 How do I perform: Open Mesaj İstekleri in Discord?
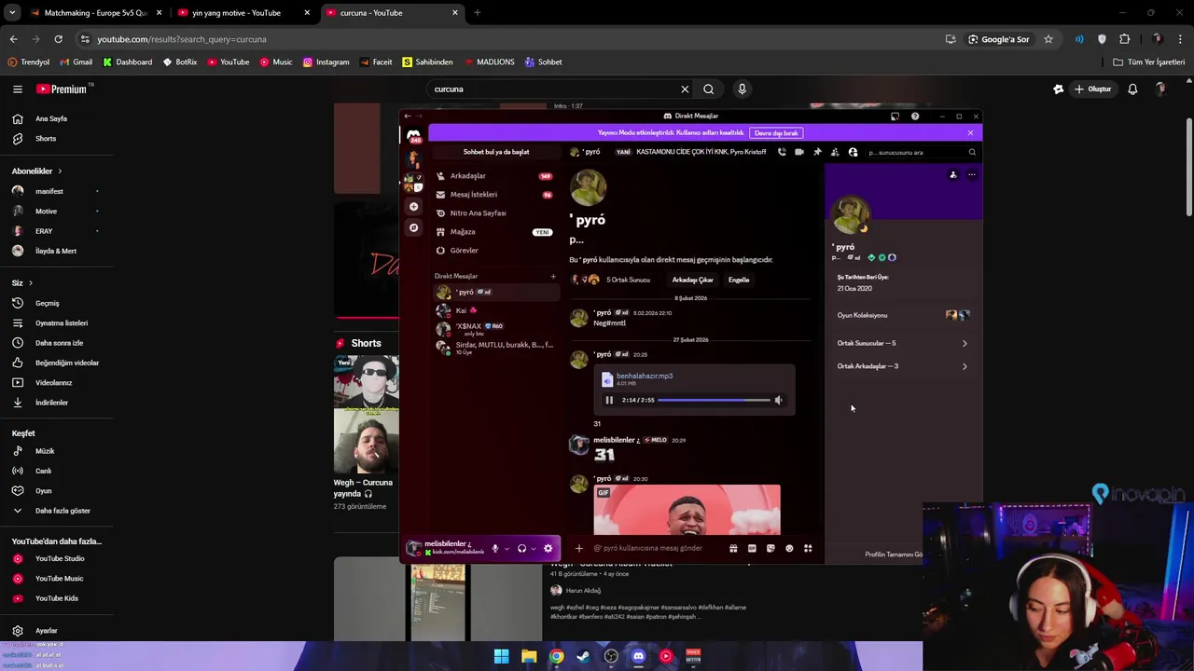pos(495,194)
